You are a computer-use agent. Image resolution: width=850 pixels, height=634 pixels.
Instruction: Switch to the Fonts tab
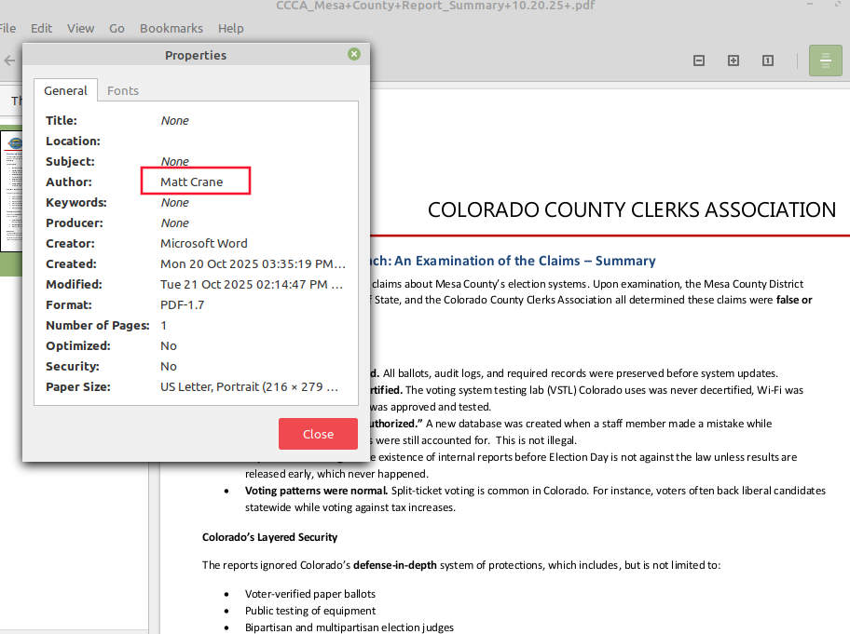pos(123,90)
